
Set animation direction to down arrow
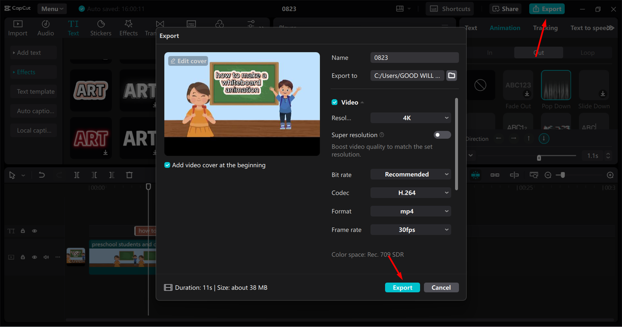tap(544, 138)
